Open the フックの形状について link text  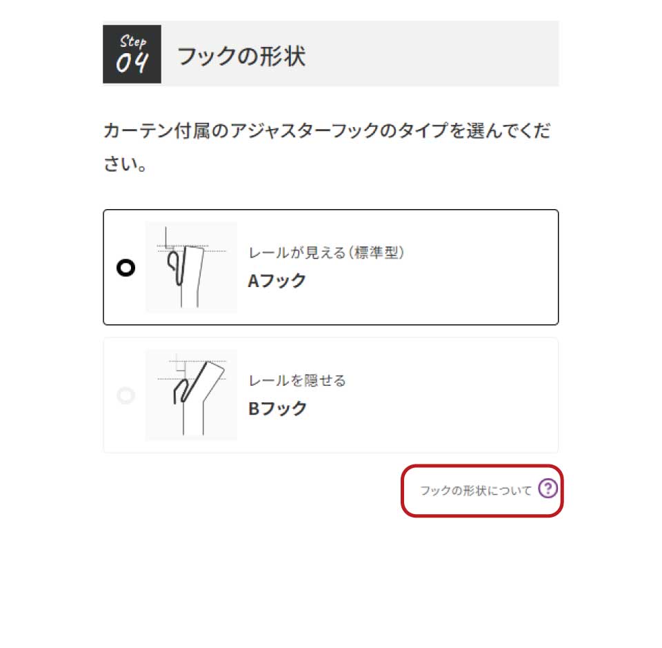[476, 490]
